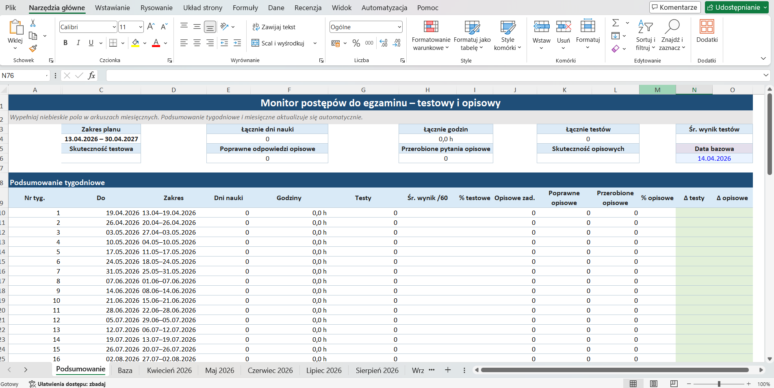Click the accounting number format icon
This screenshot has width=774, height=388.
[x=335, y=43]
